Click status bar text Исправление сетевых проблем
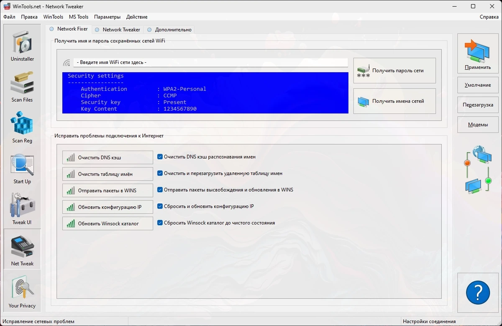Viewport: 502px width, 326px height. coord(38,321)
